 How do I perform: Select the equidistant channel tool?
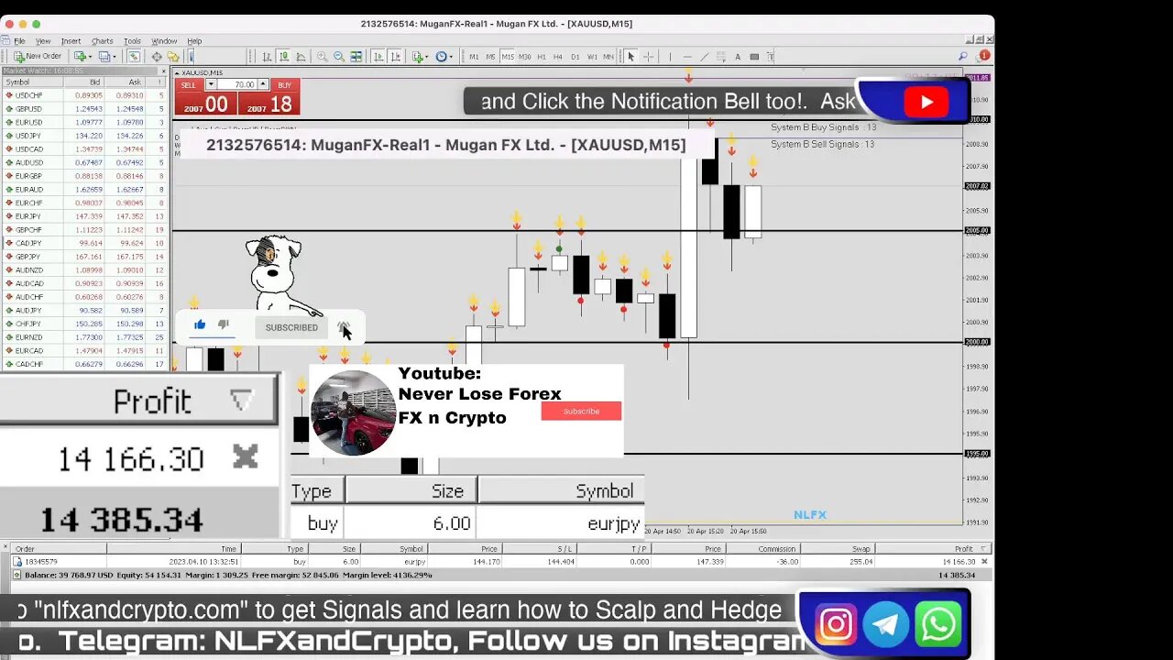point(721,57)
